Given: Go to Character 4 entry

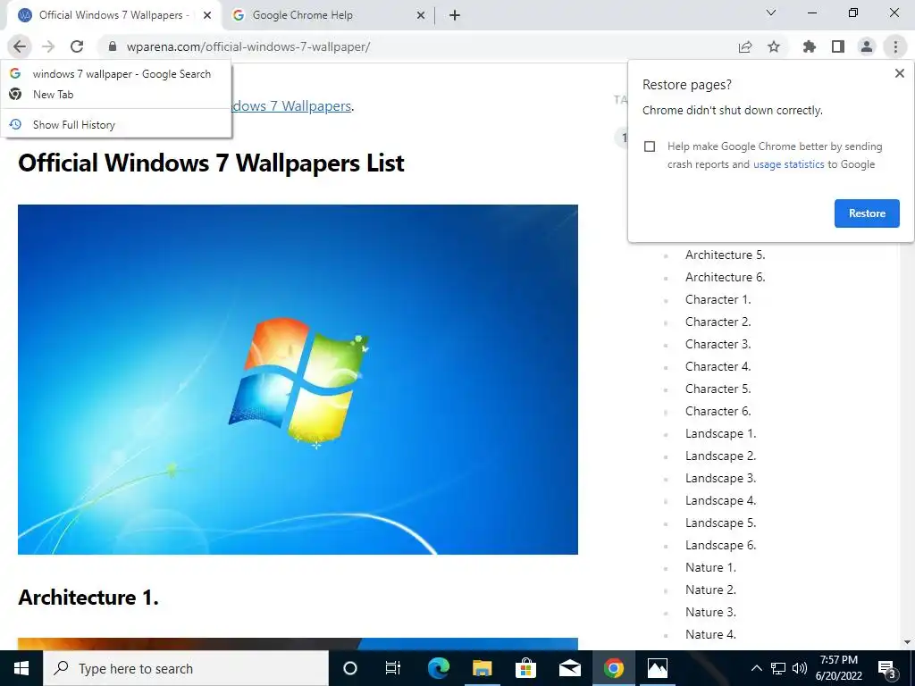Looking at the screenshot, I should point(718,366).
